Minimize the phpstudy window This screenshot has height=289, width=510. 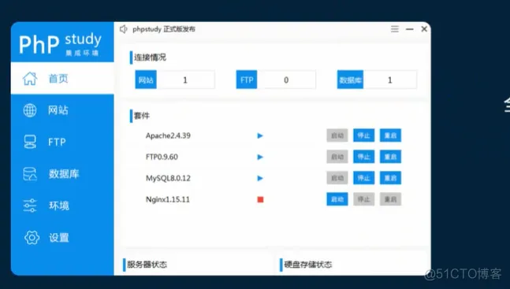409,29
